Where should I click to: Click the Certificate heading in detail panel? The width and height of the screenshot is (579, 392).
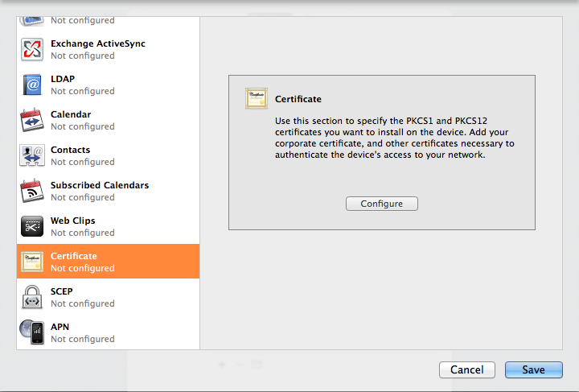click(x=298, y=99)
